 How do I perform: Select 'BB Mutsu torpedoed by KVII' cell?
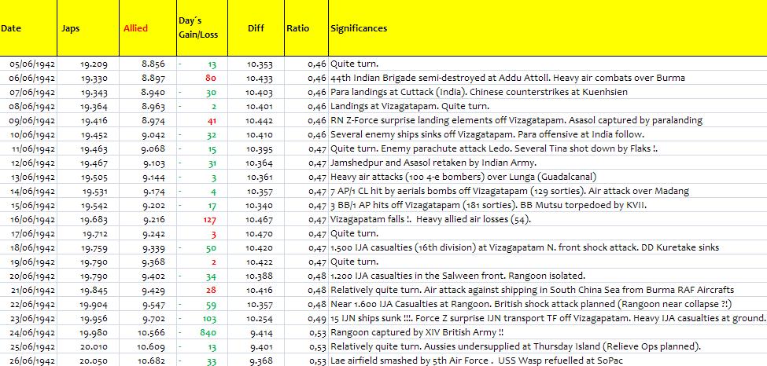pyautogui.click(x=548, y=205)
